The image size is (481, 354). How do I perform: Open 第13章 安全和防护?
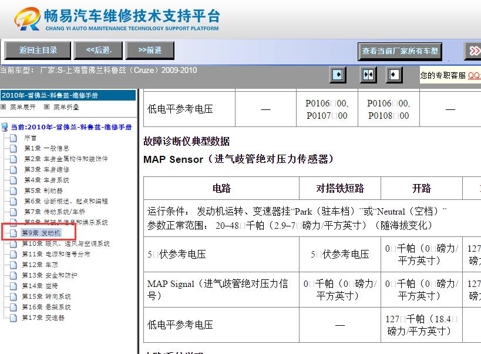pos(49,275)
